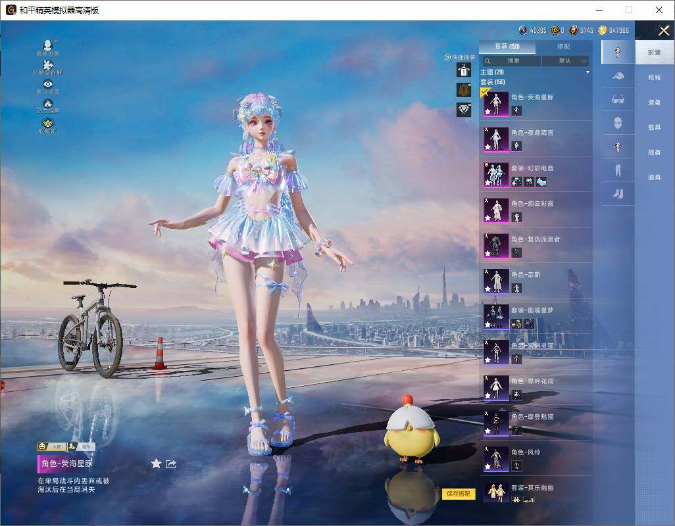Select the 角色-蝶吟花词 outfit
The height and width of the screenshot is (526, 675).
coord(536,387)
